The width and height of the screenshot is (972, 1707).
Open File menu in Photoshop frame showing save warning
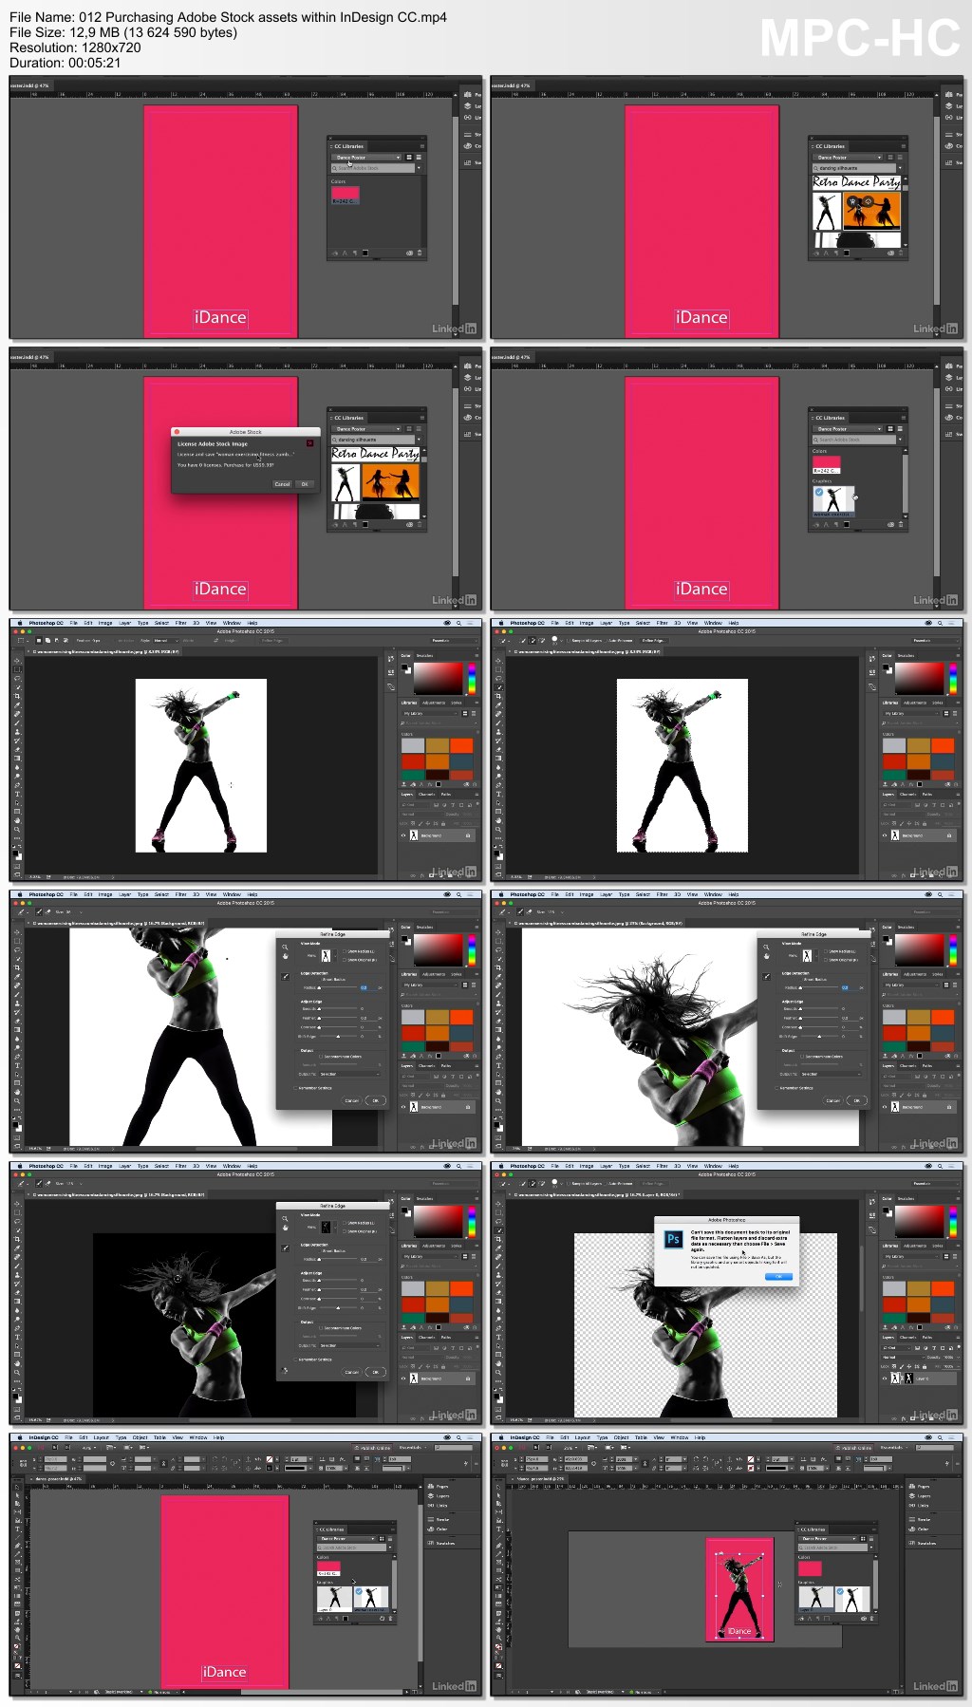click(x=554, y=1166)
